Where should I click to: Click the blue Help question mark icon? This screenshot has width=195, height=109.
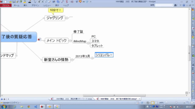tap(184, 5)
